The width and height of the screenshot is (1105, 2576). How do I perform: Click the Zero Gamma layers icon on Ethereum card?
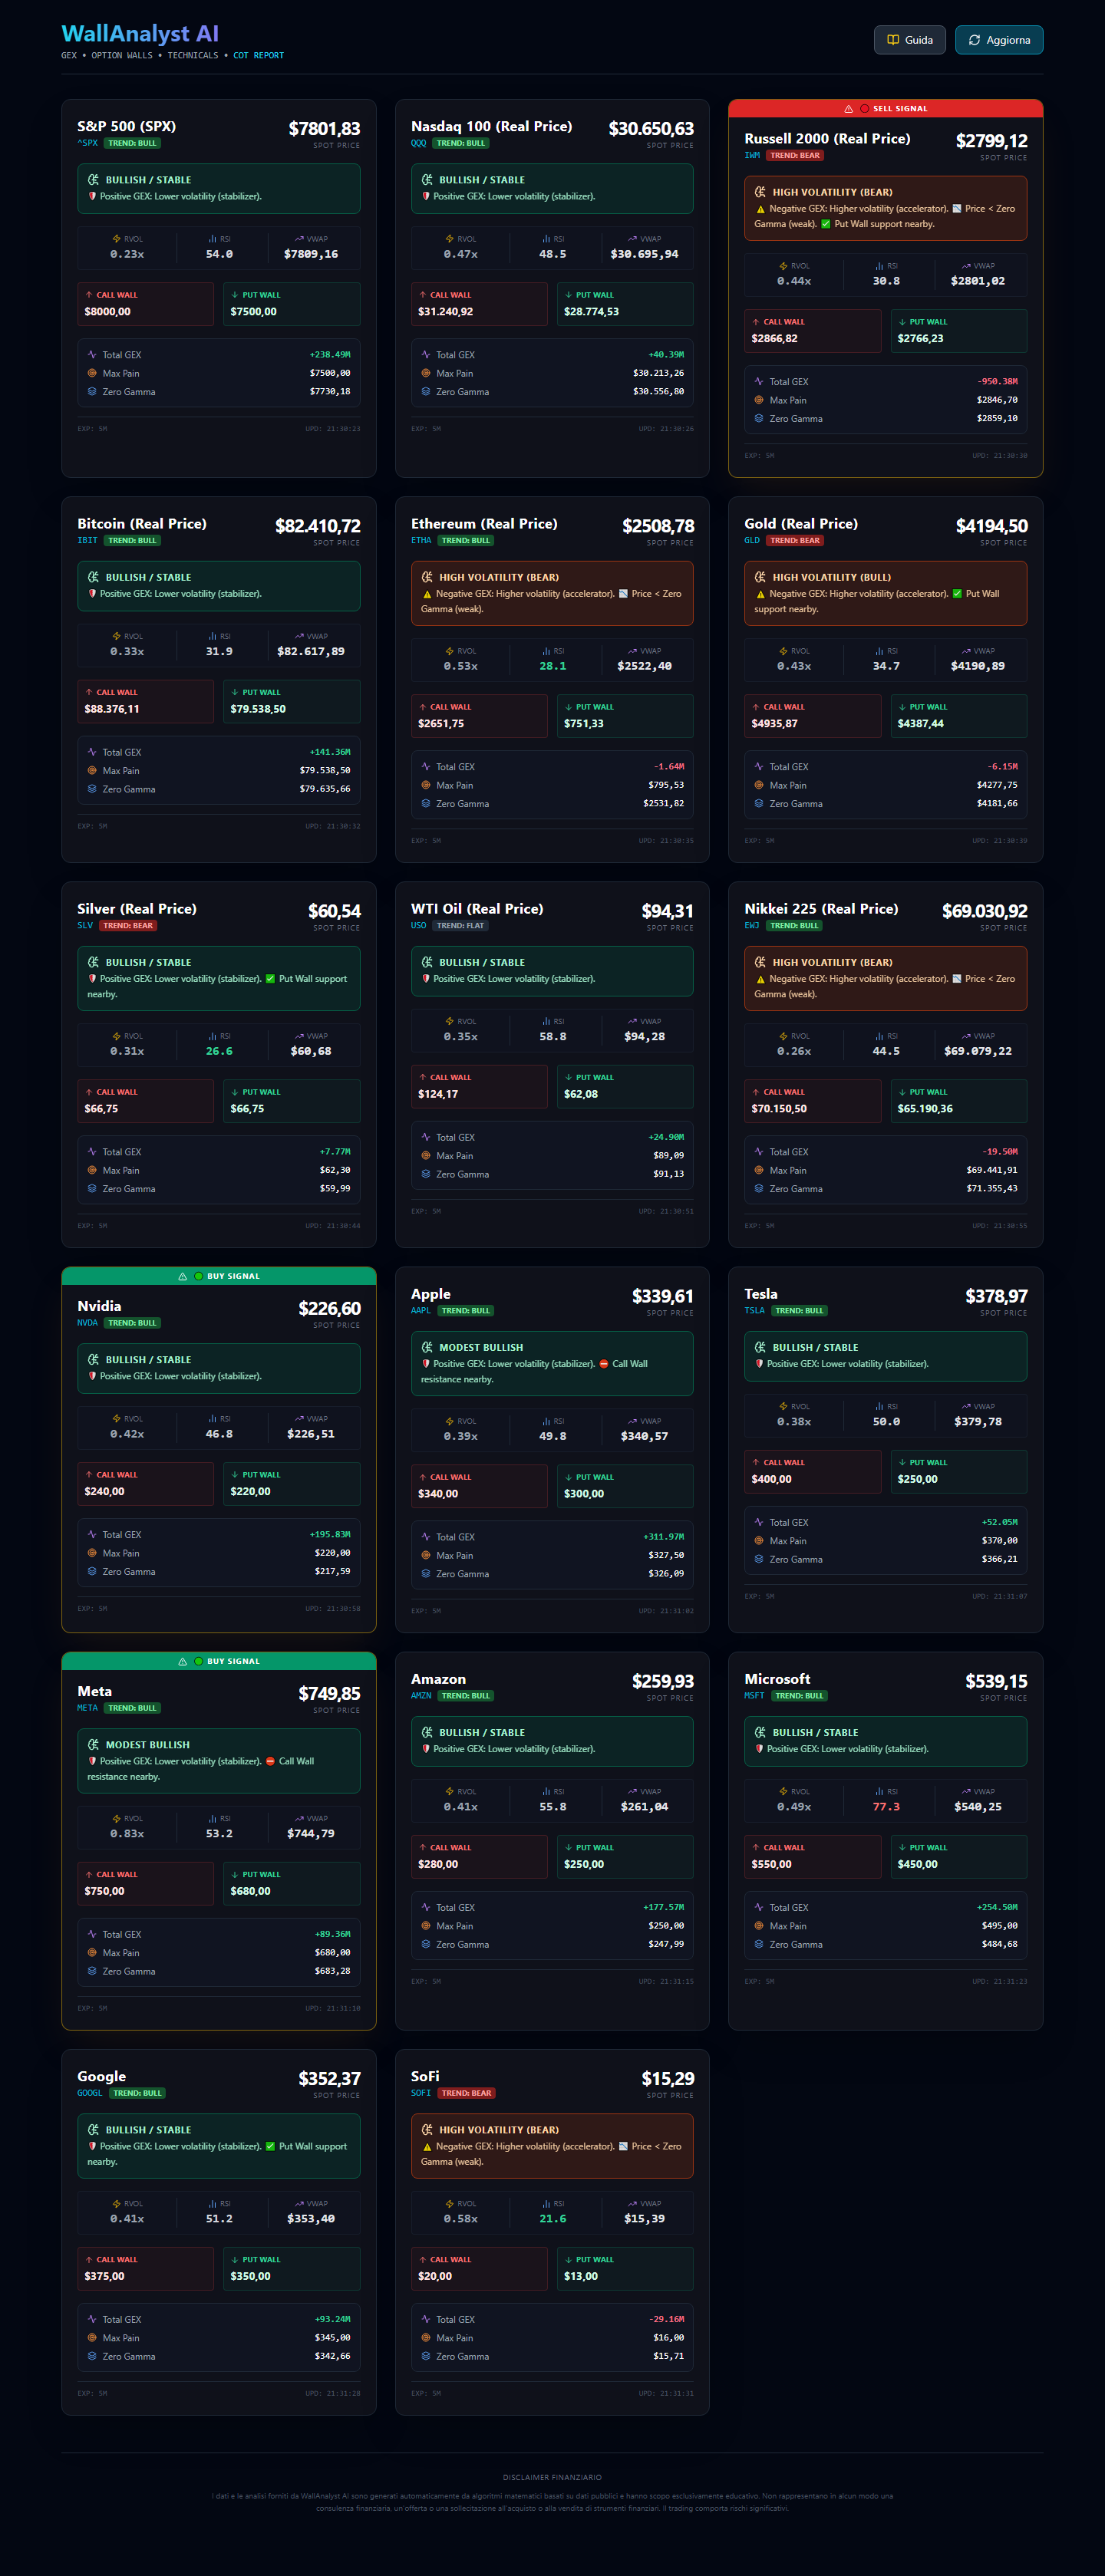pyautogui.click(x=426, y=804)
